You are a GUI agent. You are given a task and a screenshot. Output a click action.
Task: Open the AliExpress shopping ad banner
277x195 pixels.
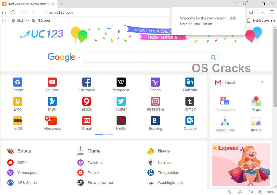pyautogui.click(x=240, y=164)
